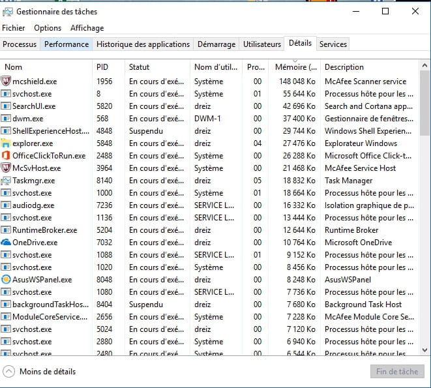Viewport: 431px width, 388px height.
Task: Click the OneDrive.exe cloud icon
Action: point(6,243)
